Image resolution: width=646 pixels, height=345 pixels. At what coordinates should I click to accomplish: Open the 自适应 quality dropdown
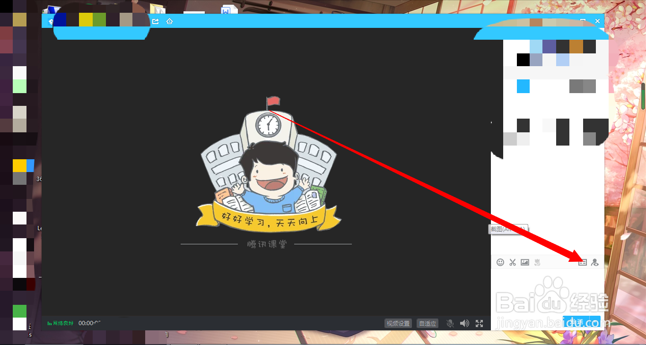pos(427,323)
